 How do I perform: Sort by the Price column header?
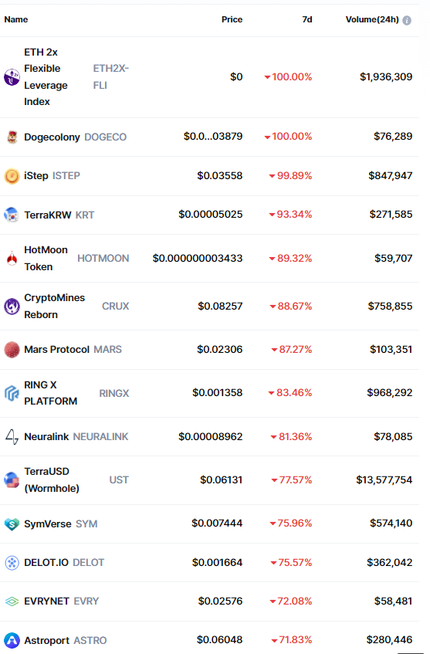pos(232,19)
